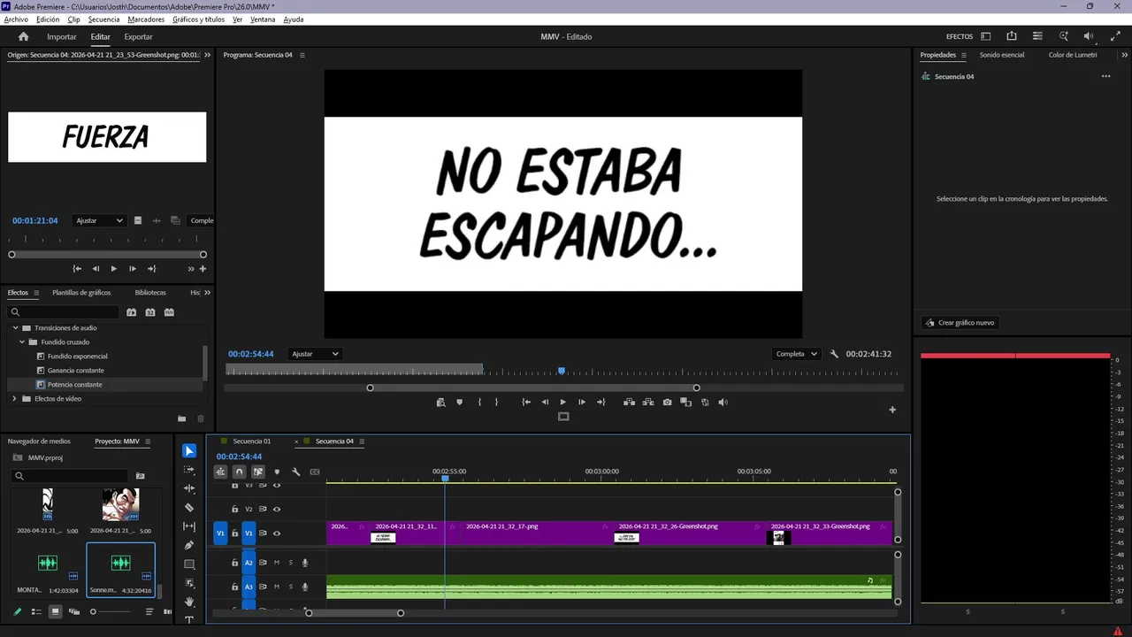The image size is (1132, 637).
Task: Switch to Color de Lumetri tab
Action: pos(1073,55)
